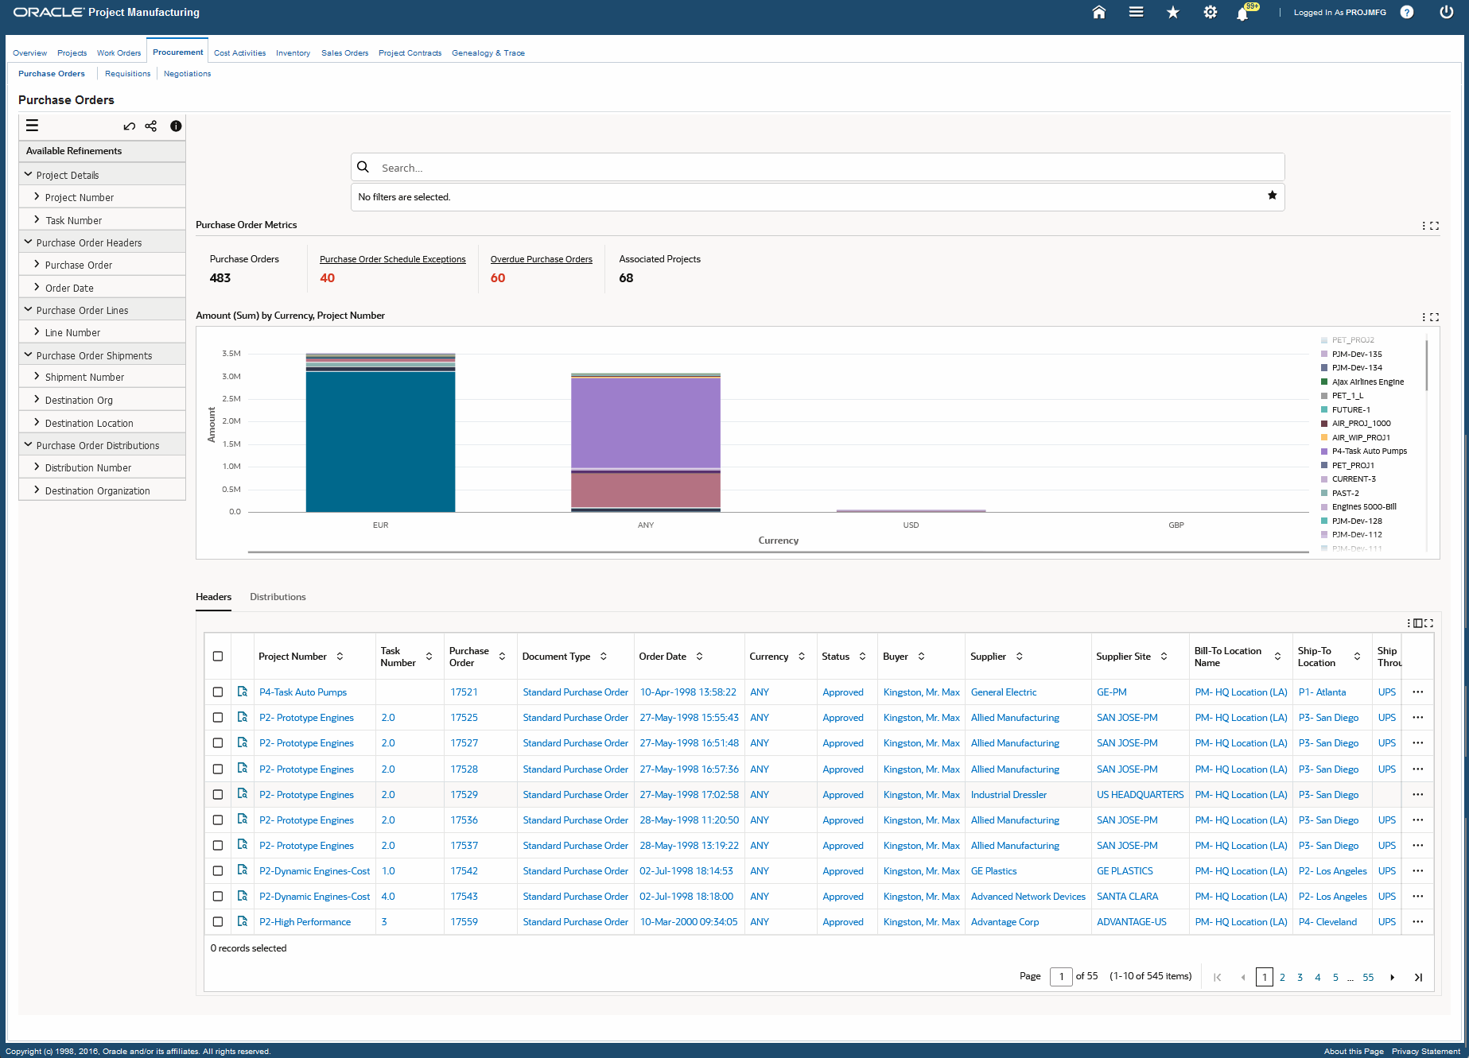Screen dimensions: 1469x1058
Task: Collapse Purchase Order Lines group
Action: pos(29,309)
